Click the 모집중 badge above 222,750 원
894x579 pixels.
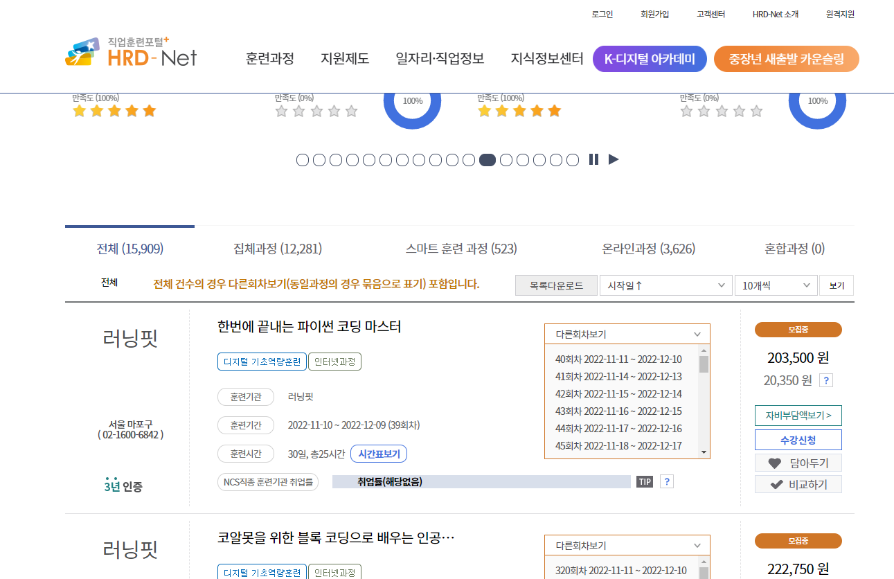pos(798,541)
